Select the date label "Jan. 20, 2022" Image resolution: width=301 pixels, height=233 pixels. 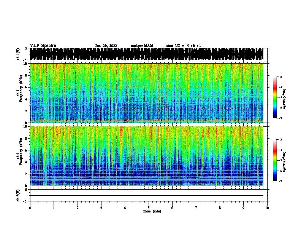[106, 46]
